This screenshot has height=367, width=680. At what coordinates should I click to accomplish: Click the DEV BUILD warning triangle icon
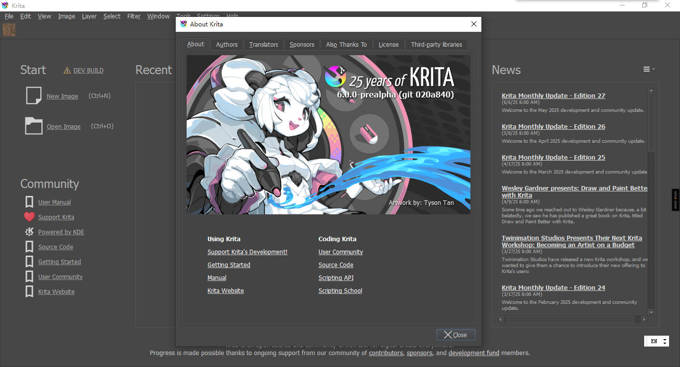(x=67, y=71)
